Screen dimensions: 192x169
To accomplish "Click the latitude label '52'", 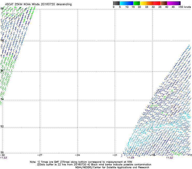I will [x=2, y=126].
